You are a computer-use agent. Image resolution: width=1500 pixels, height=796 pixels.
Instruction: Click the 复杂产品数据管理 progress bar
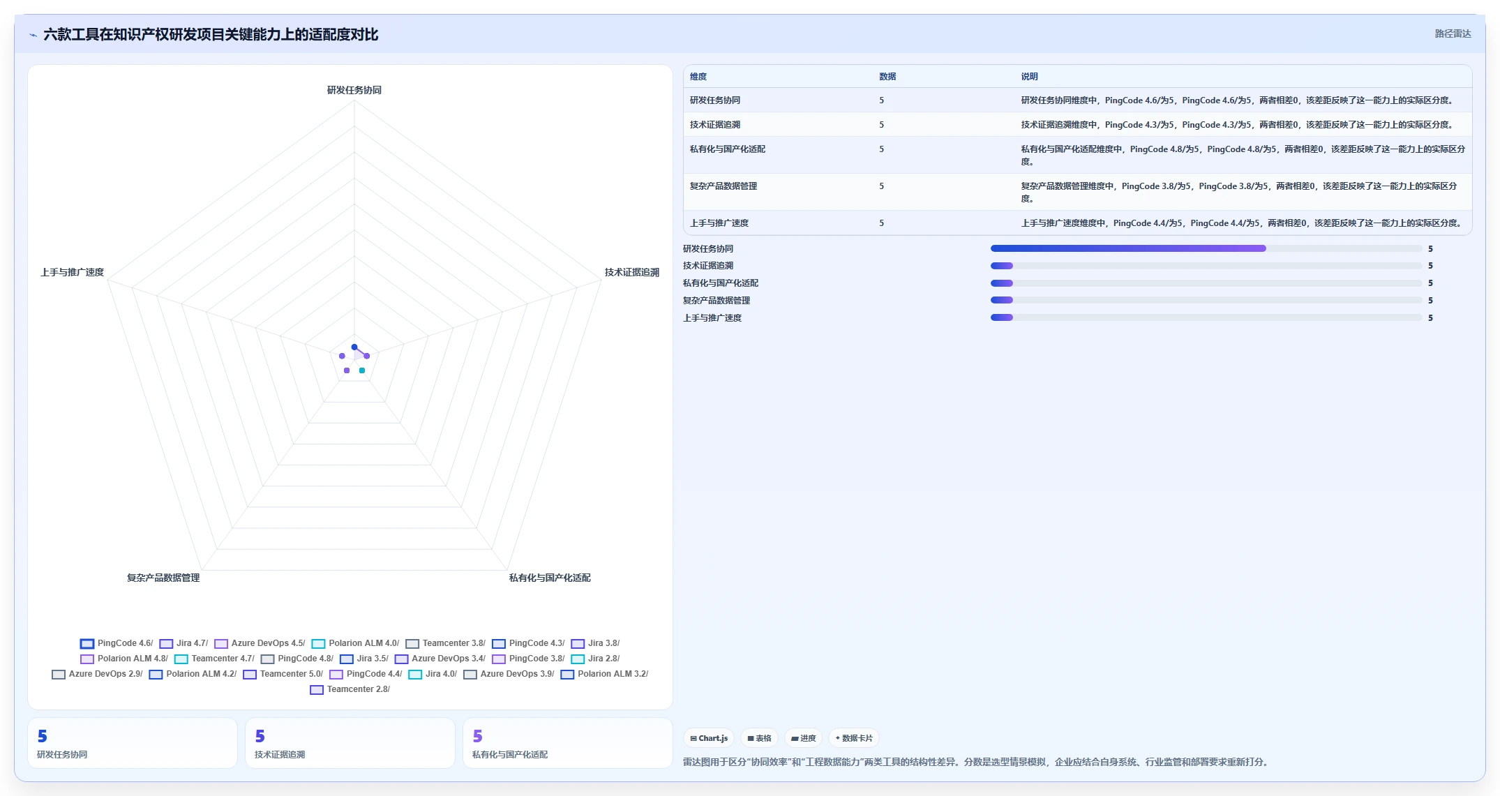point(1206,300)
